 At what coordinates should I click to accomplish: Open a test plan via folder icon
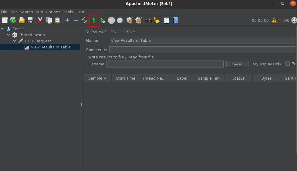click(22, 20)
